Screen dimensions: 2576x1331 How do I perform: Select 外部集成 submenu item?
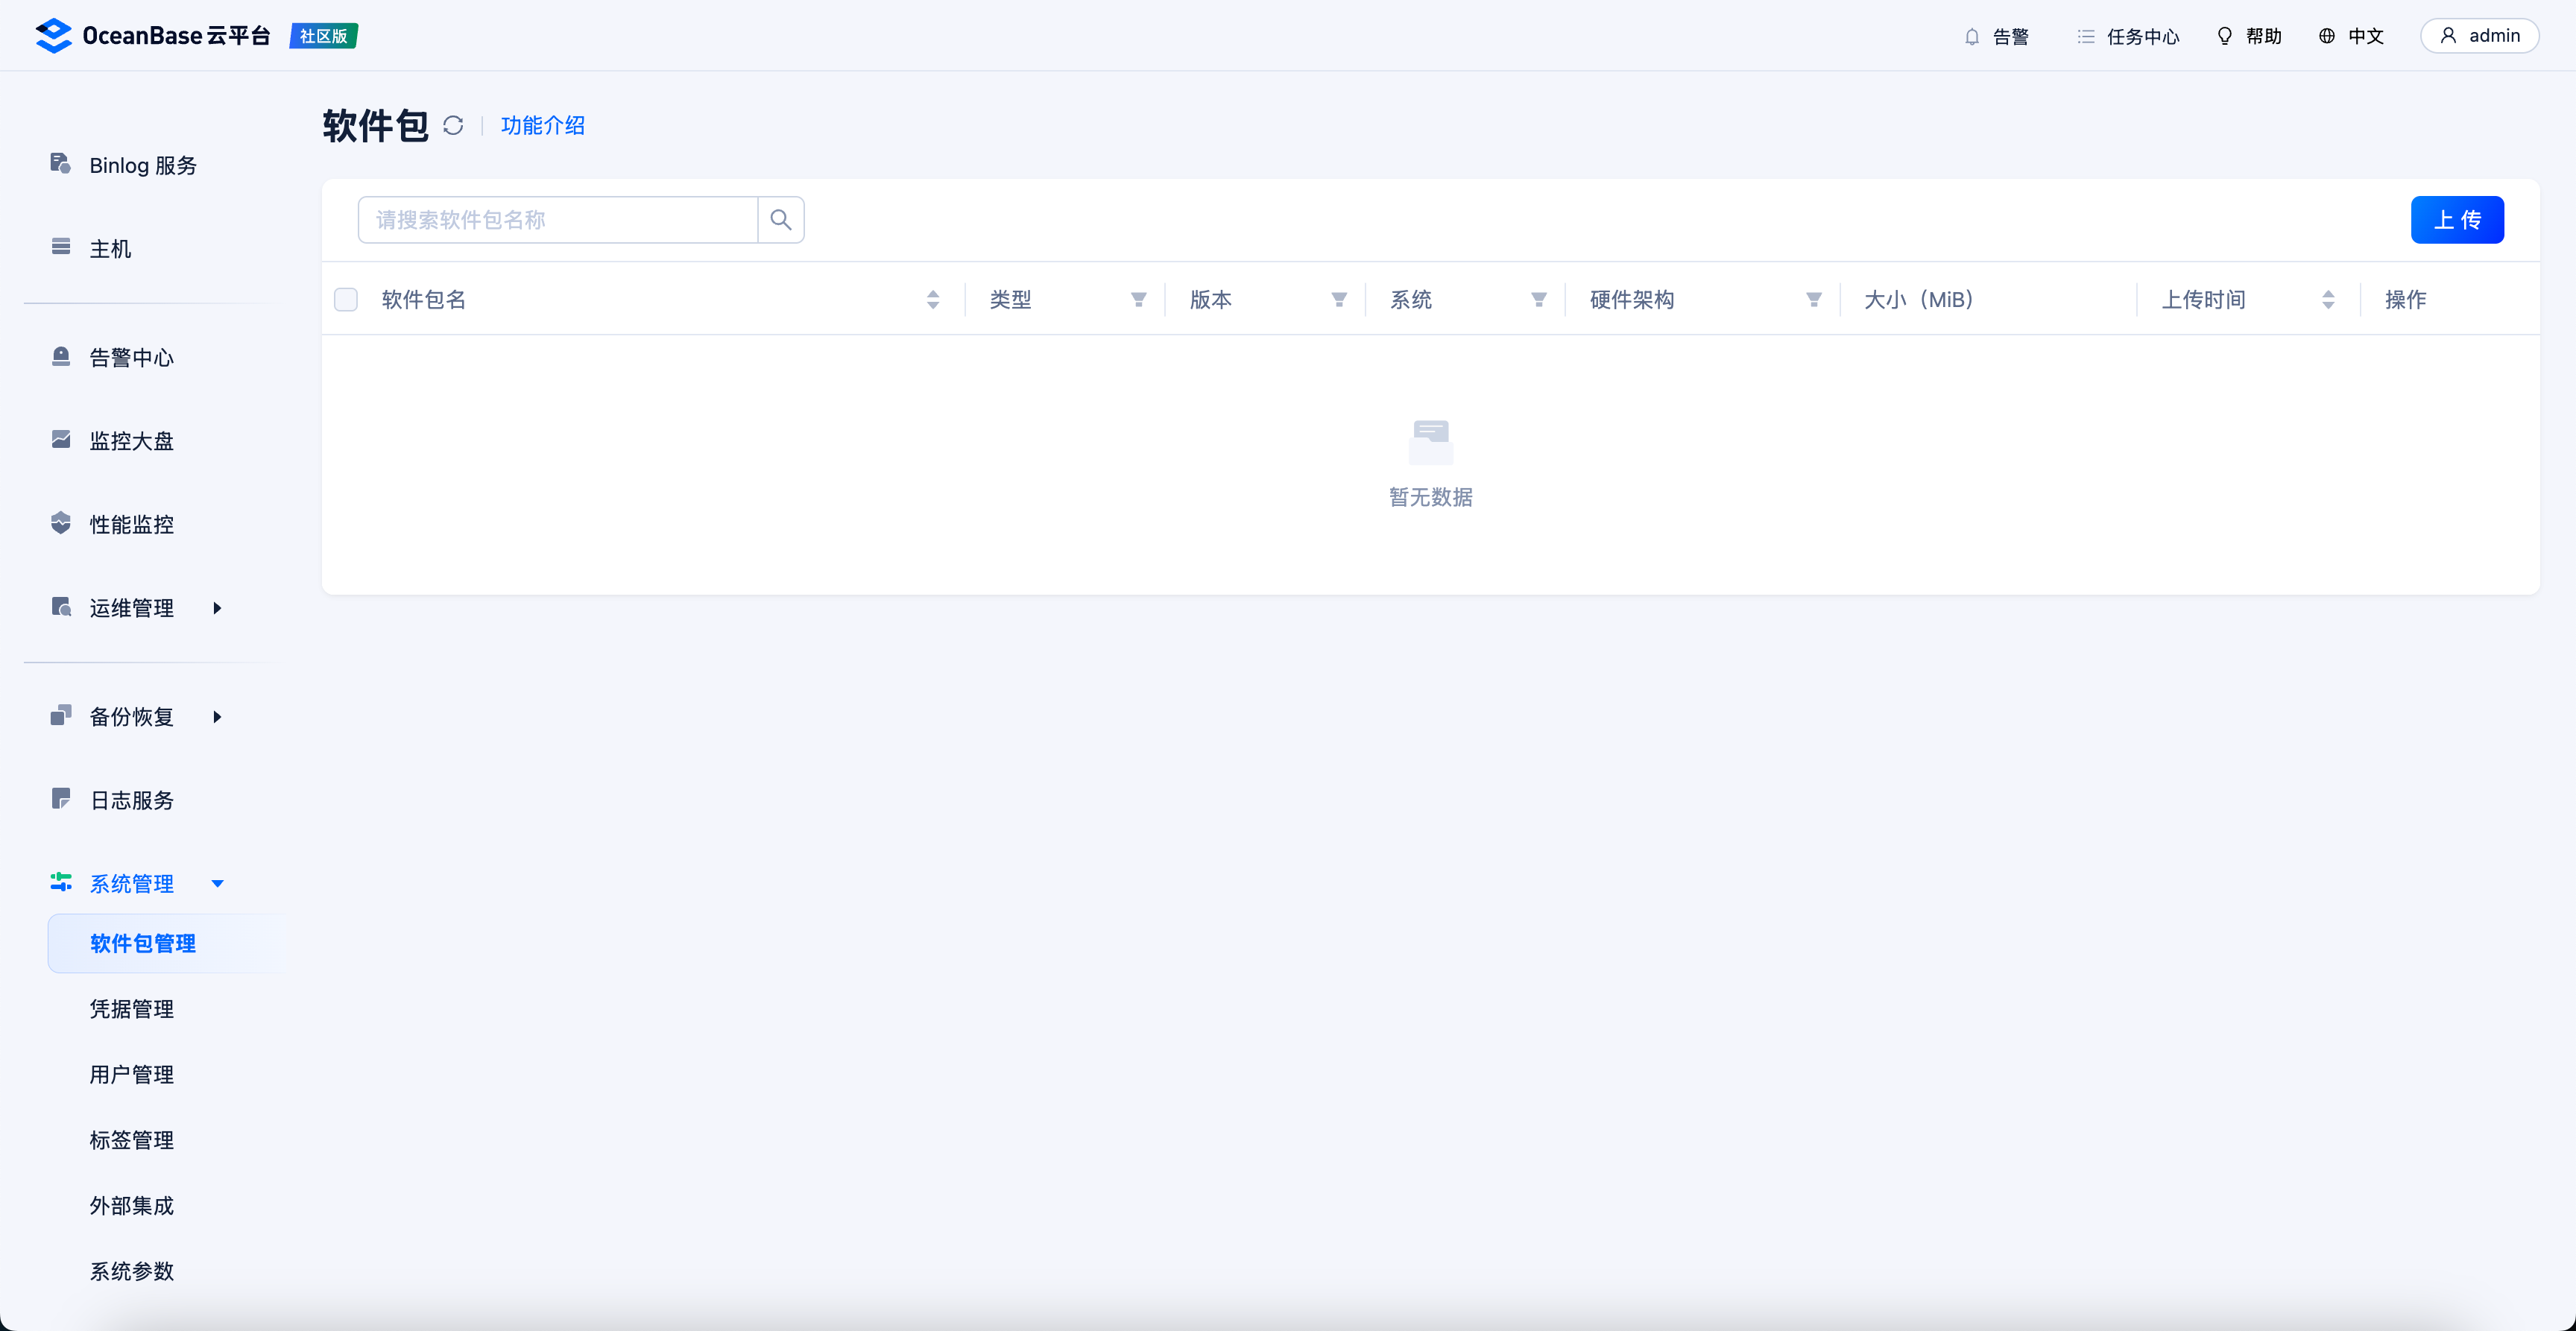pyautogui.click(x=131, y=1205)
